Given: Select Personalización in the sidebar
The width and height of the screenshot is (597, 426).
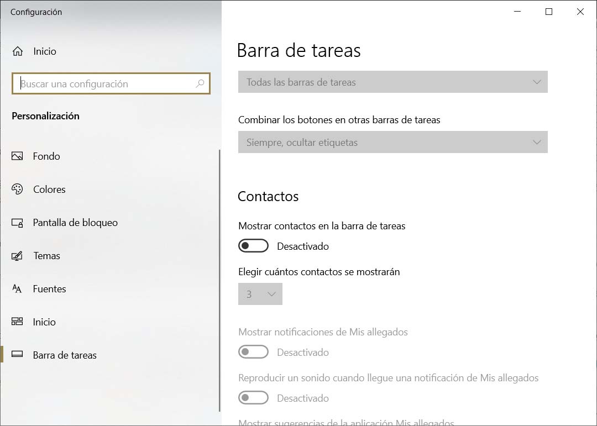Looking at the screenshot, I should click(x=46, y=116).
